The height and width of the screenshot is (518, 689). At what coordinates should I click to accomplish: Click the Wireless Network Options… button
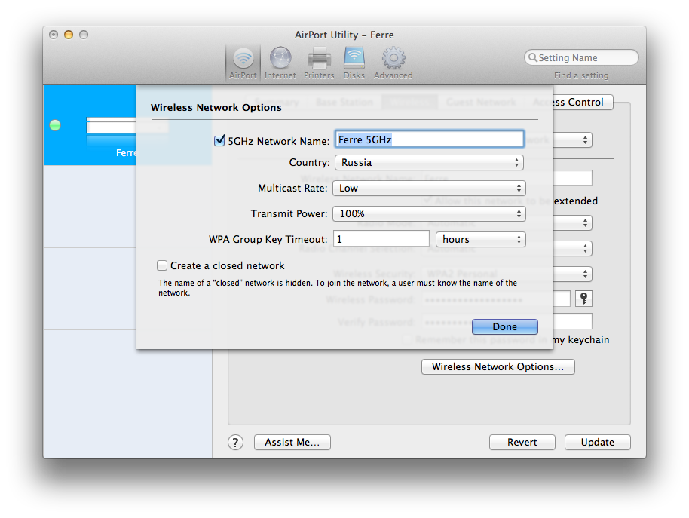498,367
